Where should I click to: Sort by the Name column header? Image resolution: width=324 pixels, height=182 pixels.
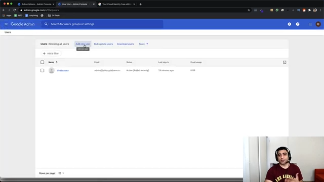click(51, 62)
